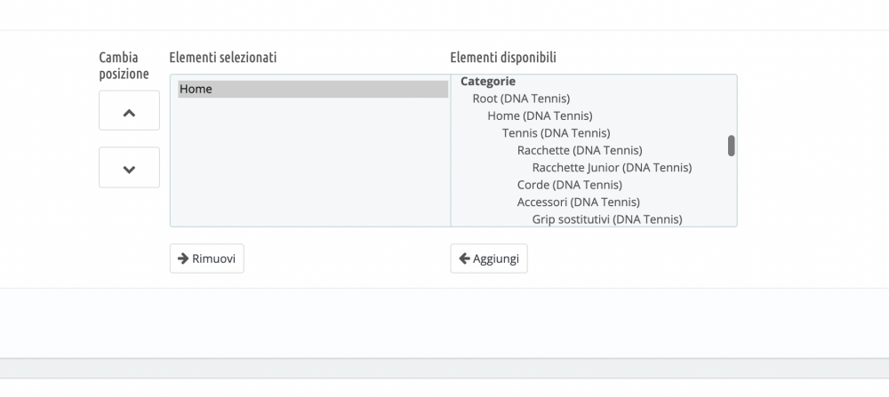The height and width of the screenshot is (397, 889).
Task: Select the Categorie group header
Action: [x=488, y=81]
